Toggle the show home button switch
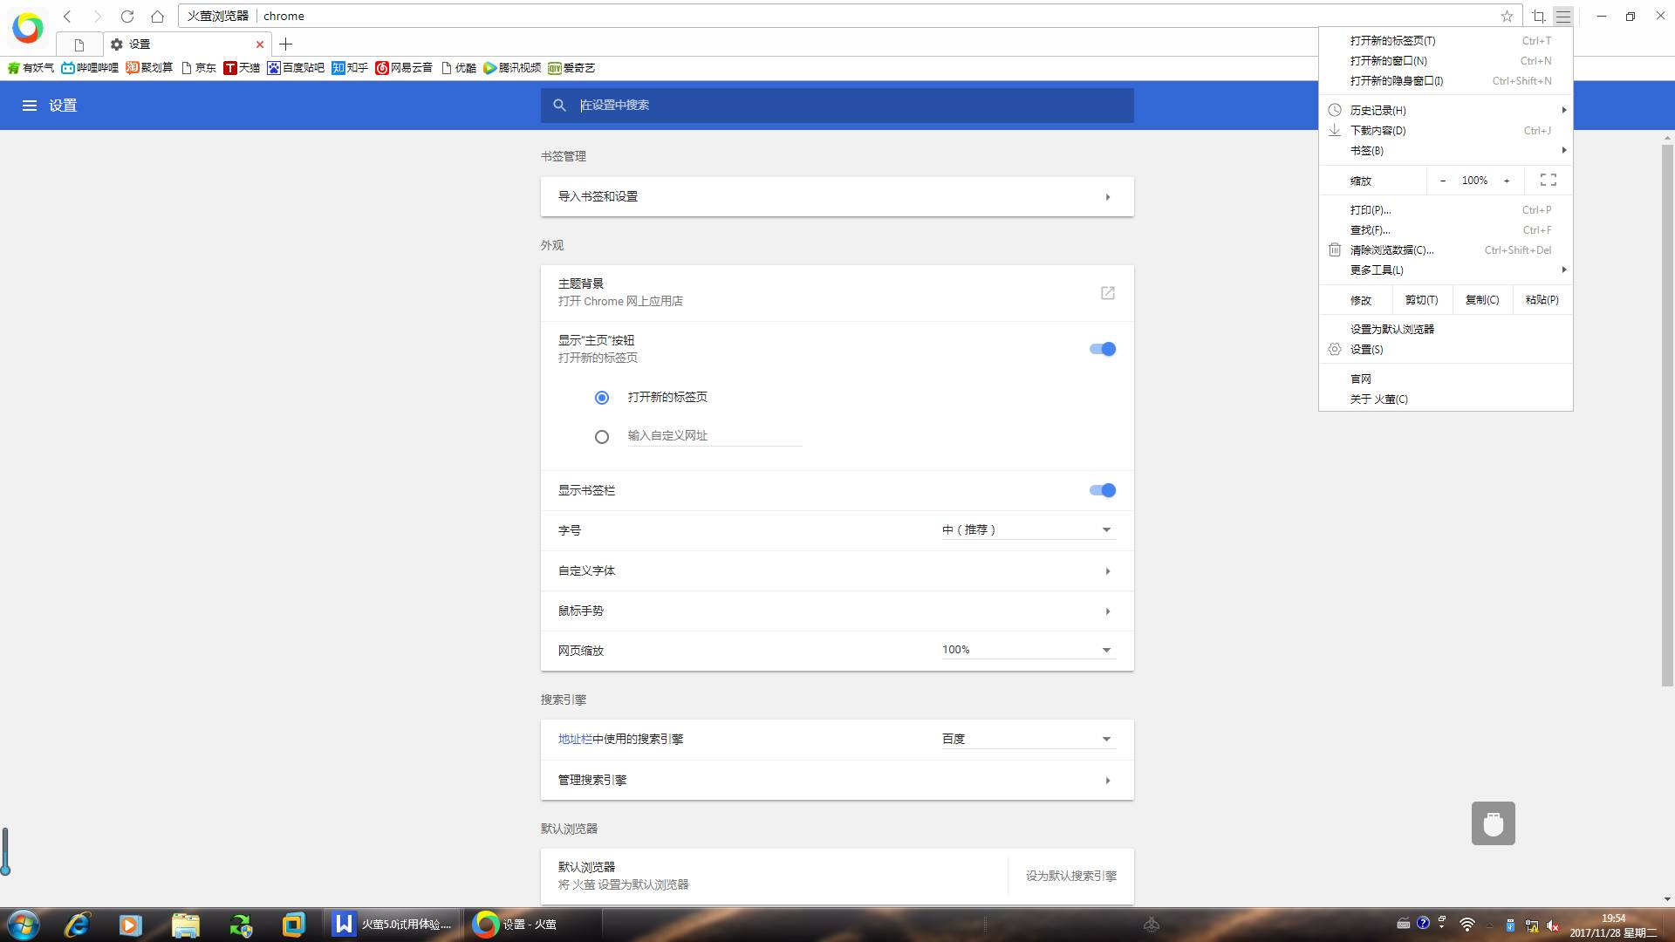Viewport: 1675px width, 942px height. 1103,349
